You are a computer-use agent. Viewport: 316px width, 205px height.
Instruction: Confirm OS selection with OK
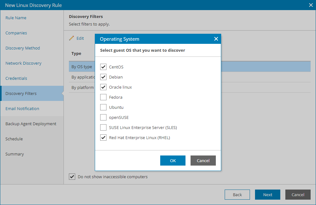173,161
